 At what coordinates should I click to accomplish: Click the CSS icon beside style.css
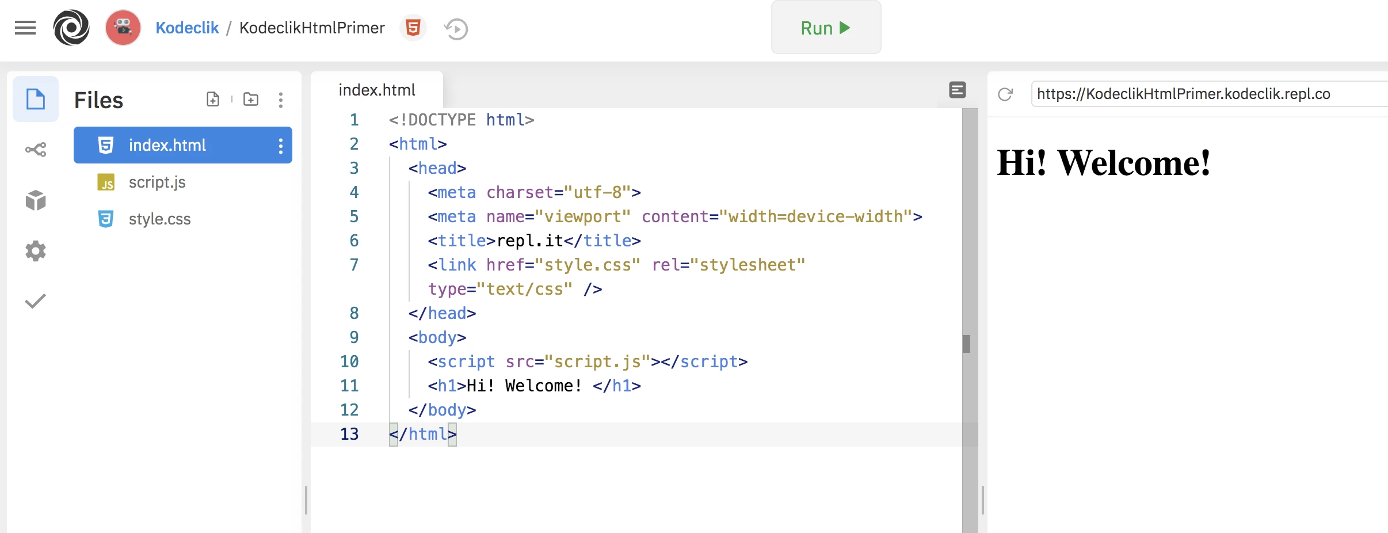[x=106, y=219]
